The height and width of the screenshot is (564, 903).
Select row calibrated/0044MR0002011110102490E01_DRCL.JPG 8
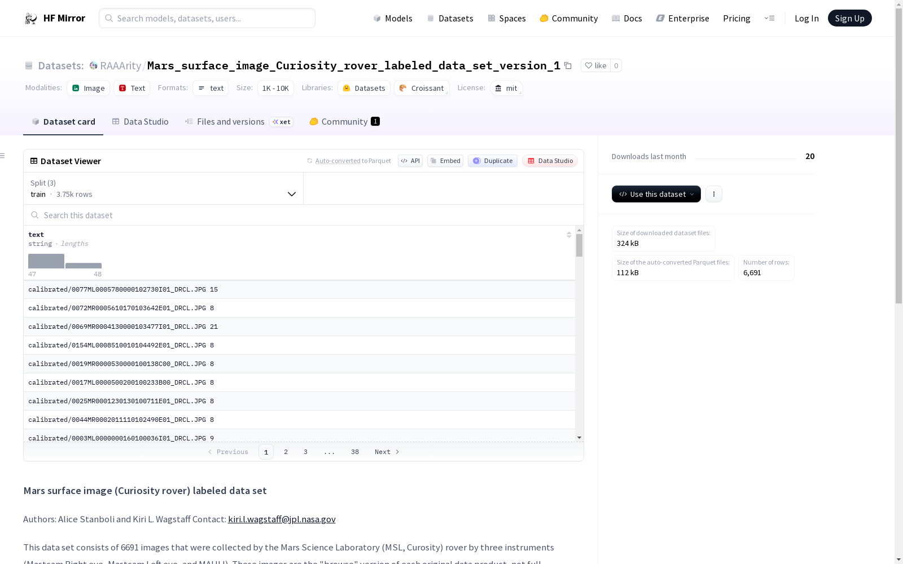click(299, 420)
